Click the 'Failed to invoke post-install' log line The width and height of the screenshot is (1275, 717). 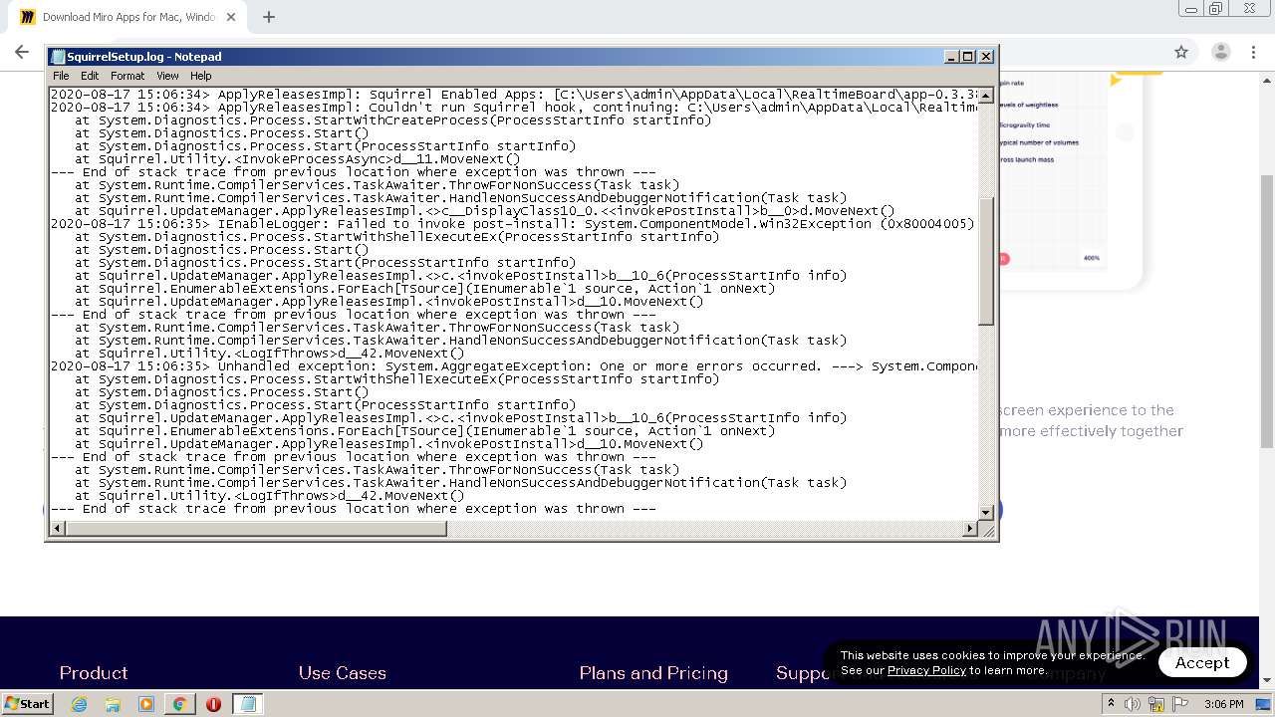[x=513, y=224]
